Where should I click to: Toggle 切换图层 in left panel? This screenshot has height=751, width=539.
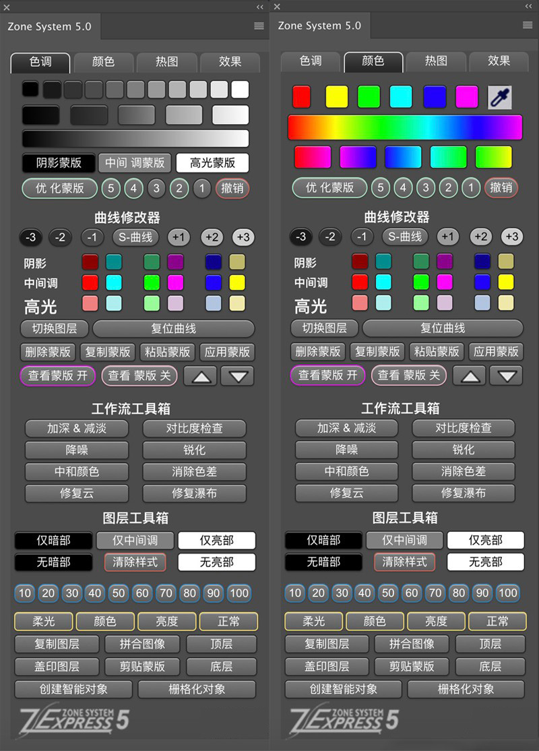coord(55,329)
